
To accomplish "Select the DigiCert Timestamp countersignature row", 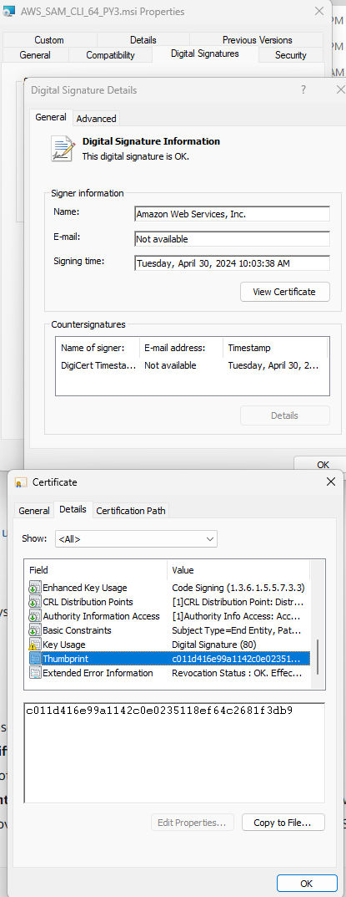I will point(193,365).
